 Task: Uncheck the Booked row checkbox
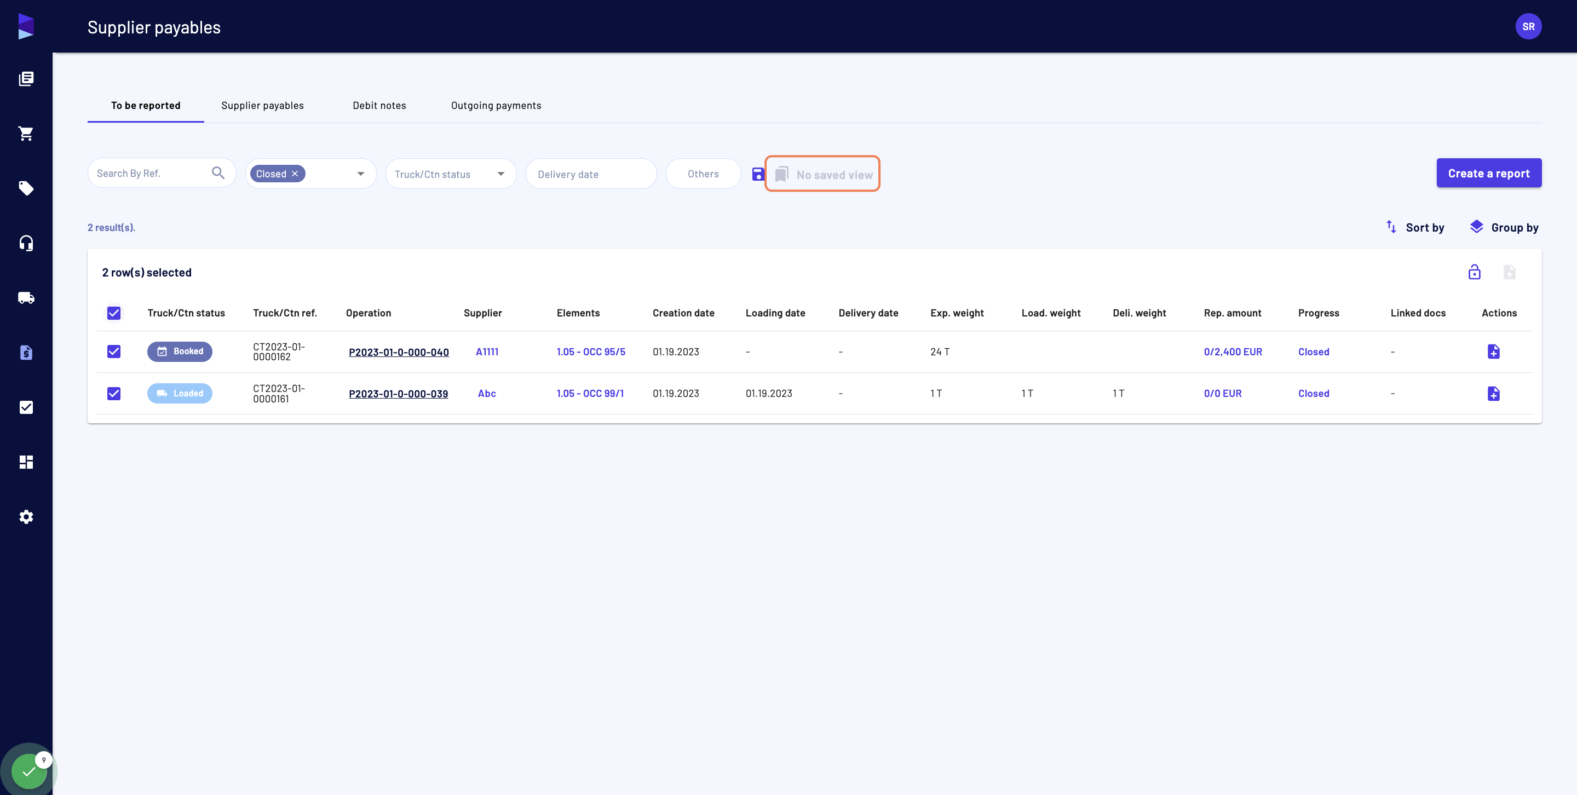pos(114,352)
